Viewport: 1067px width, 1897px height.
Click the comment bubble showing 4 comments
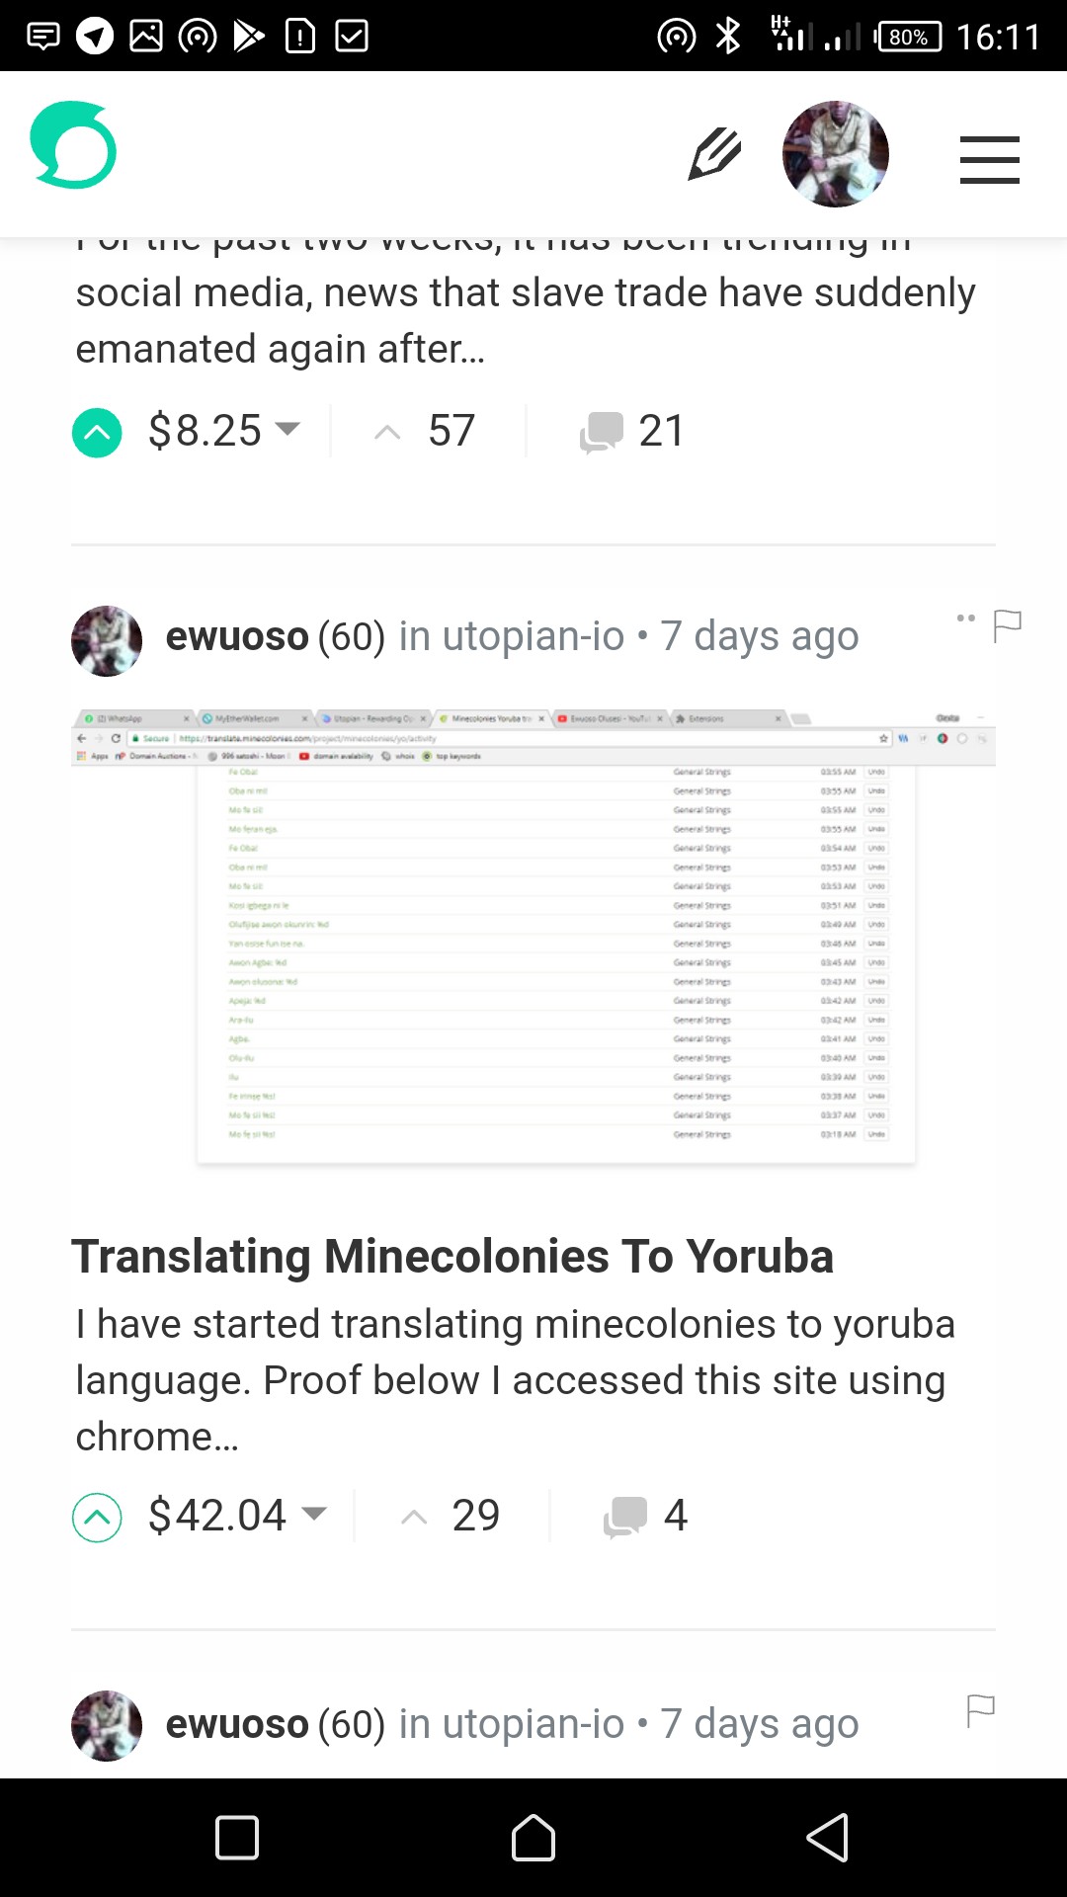coord(623,1515)
